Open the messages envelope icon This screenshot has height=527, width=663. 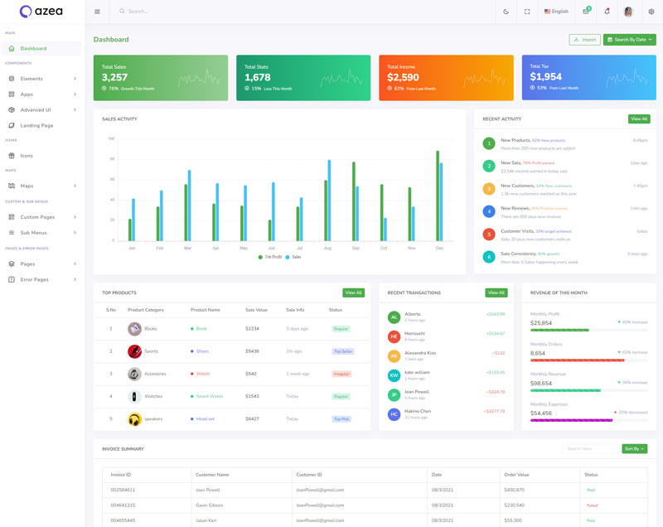click(586, 12)
